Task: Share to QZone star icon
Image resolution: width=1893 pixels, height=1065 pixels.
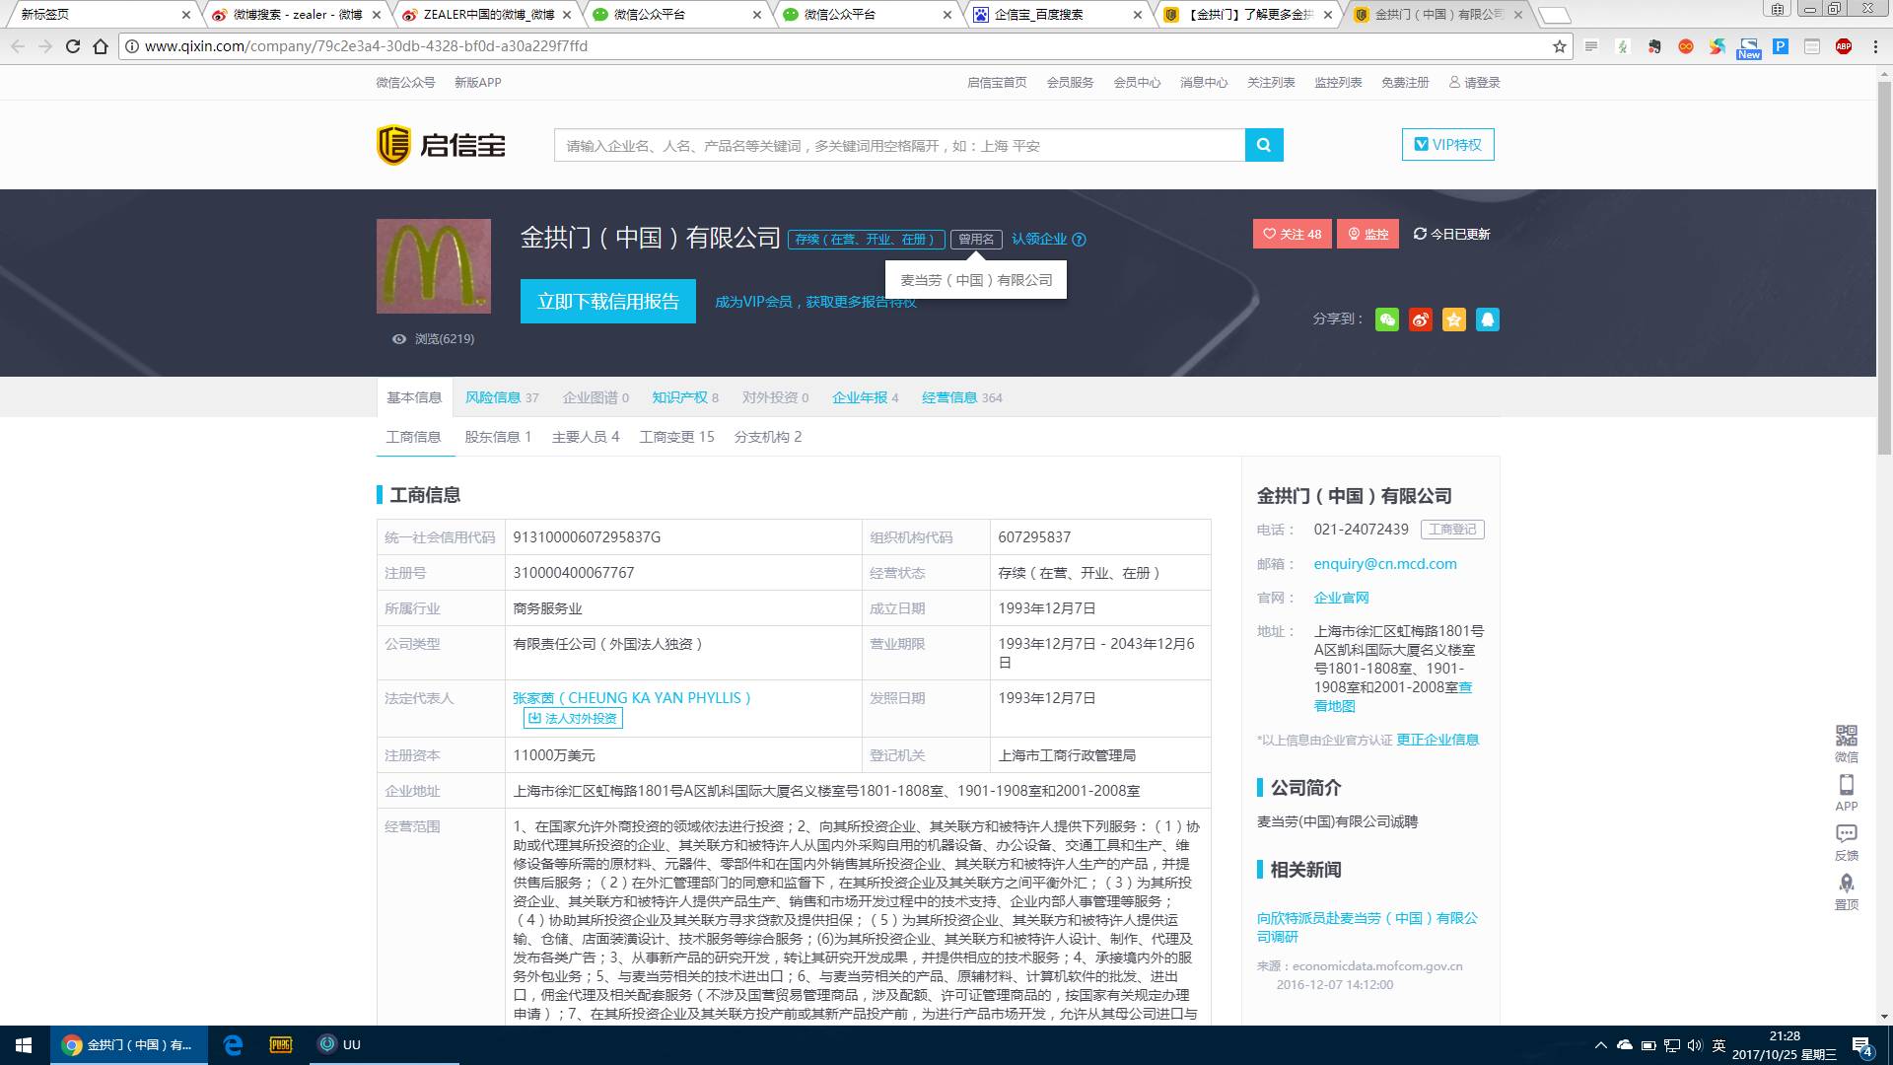Action: point(1453,319)
